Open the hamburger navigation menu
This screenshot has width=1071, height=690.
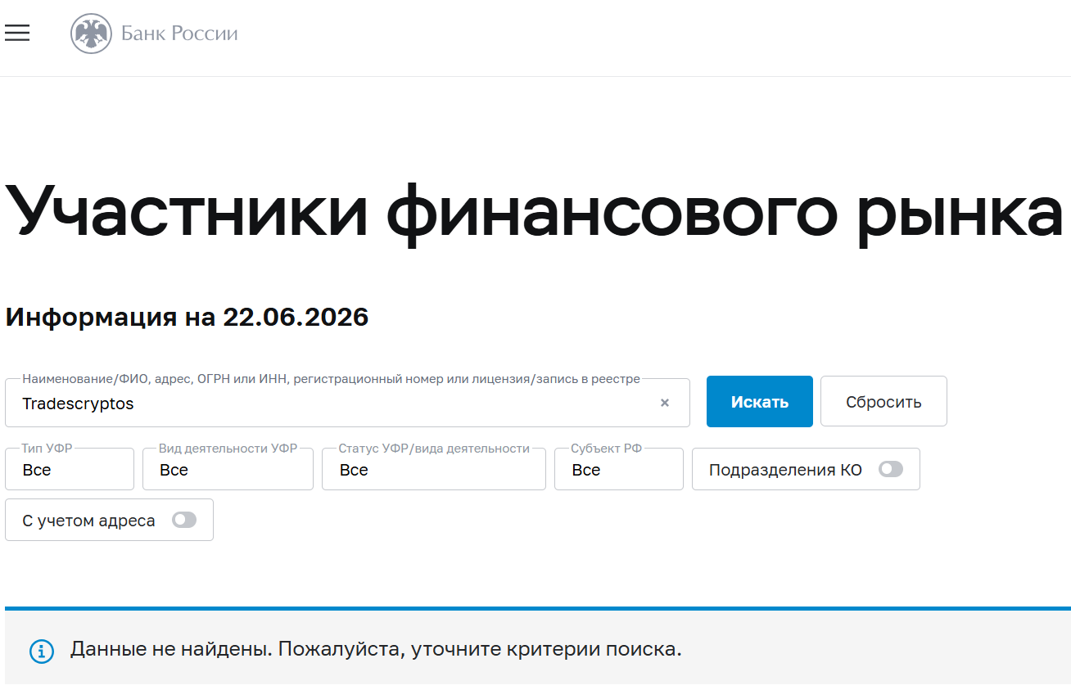pyautogui.click(x=17, y=34)
